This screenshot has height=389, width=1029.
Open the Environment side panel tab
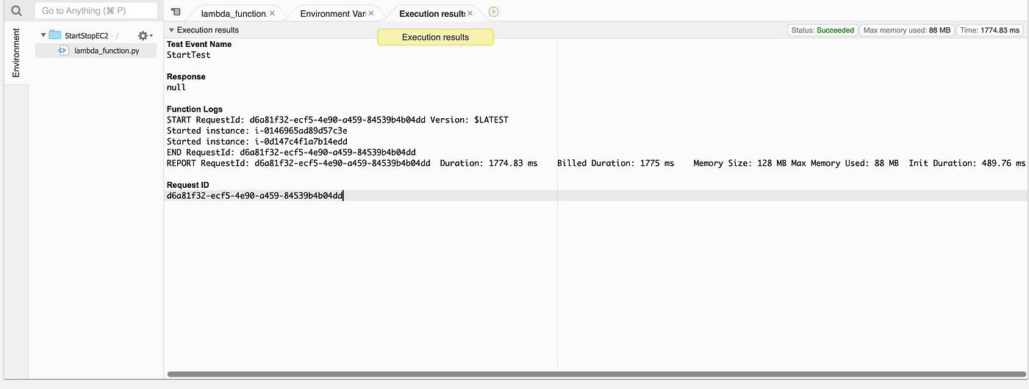(x=16, y=54)
